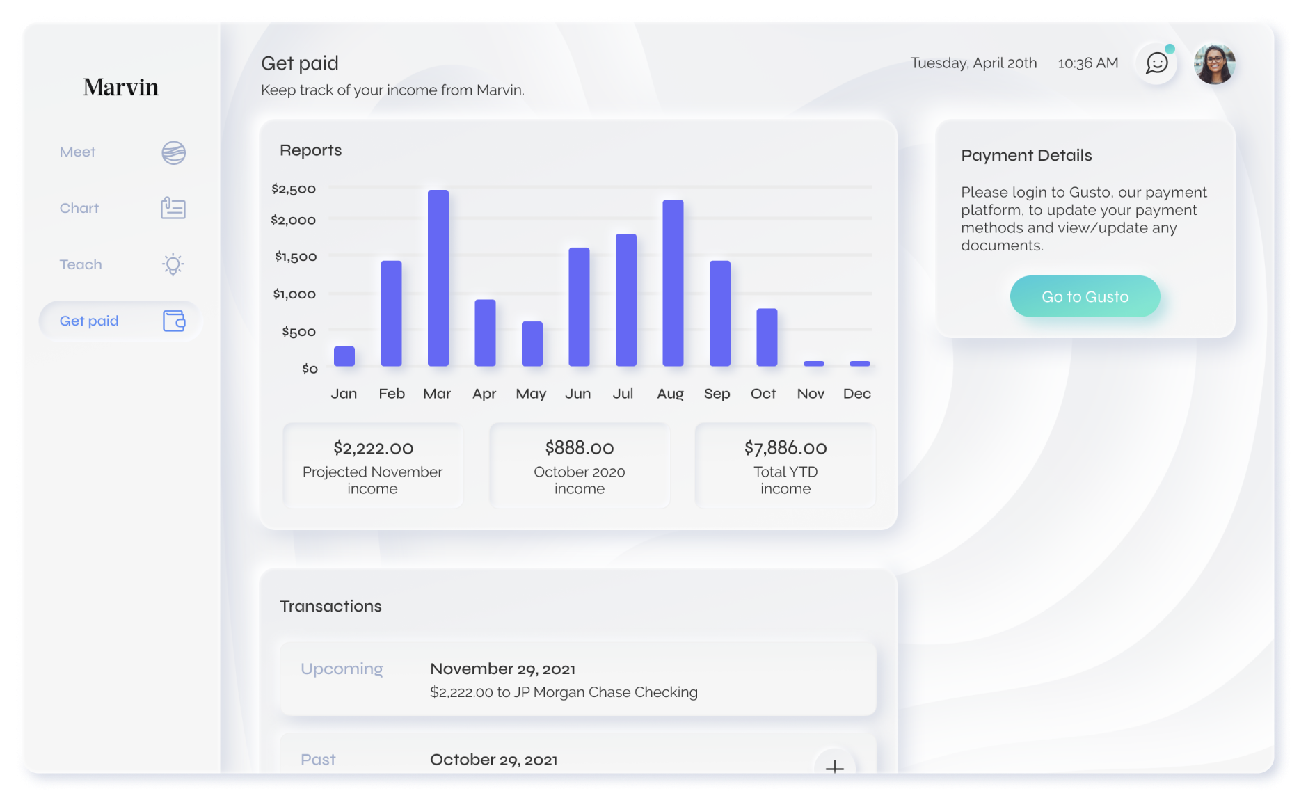Viewport: 1292px width, 791px height.
Task: Click the $2,500 axis label
Action: [x=293, y=189]
